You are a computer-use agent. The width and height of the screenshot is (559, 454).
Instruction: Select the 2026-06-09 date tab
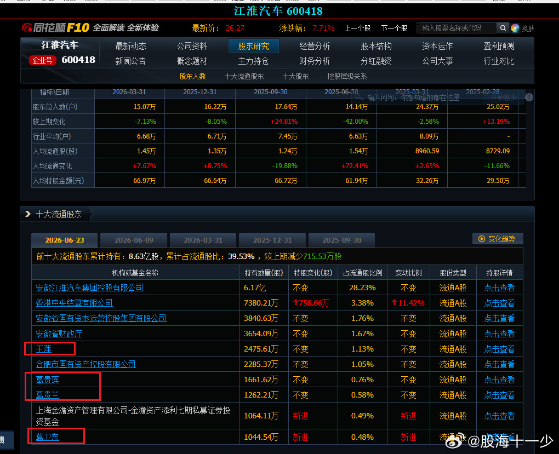(x=134, y=240)
